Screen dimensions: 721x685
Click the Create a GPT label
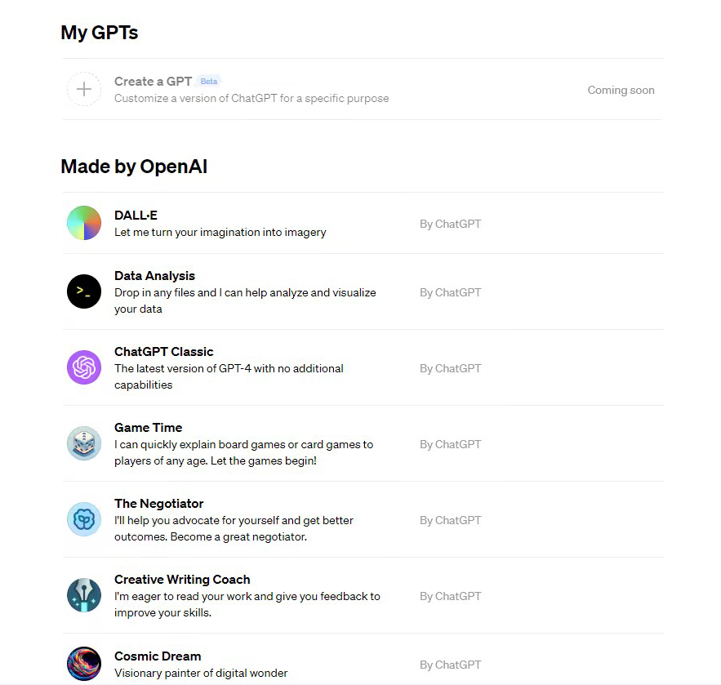coord(154,82)
